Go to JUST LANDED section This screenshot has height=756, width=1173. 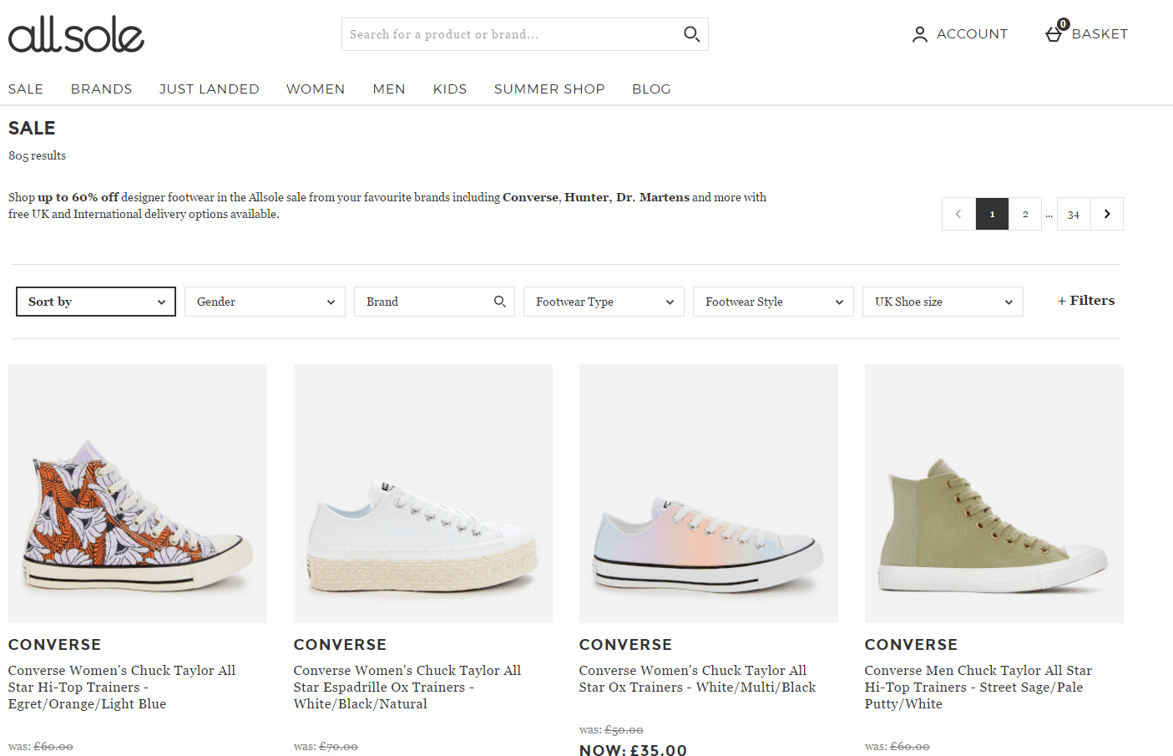click(210, 89)
